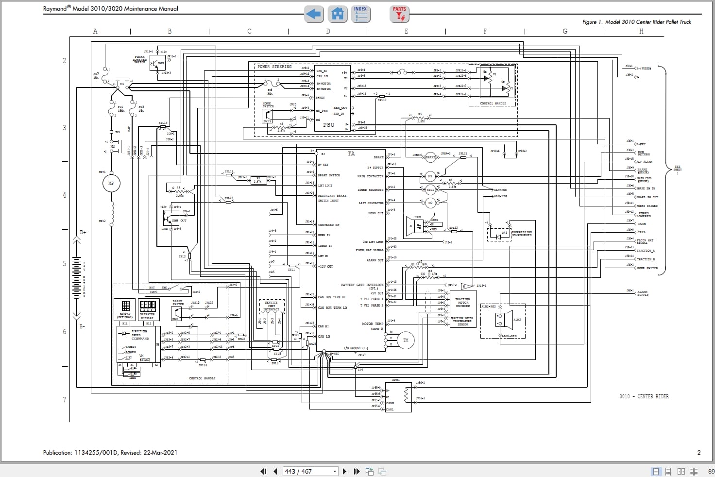This screenshot has width=715, height=477.
Task: Click the 'SEE SHEET 3' reference label
Action: 677,170
